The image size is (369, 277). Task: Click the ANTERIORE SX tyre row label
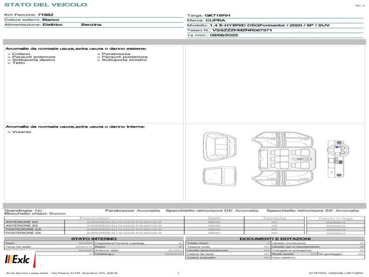pyautogui.click(x=22, y=225)
